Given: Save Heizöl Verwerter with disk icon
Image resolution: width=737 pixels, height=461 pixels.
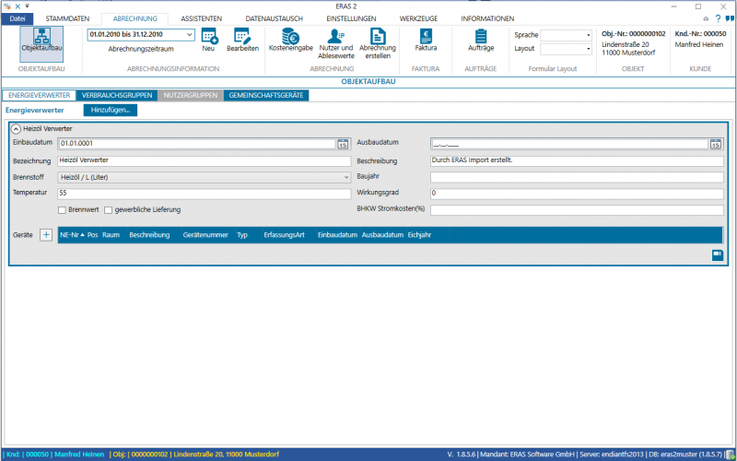Looking at the screenshot, I should pyautogui.click(x=718, y=255).
